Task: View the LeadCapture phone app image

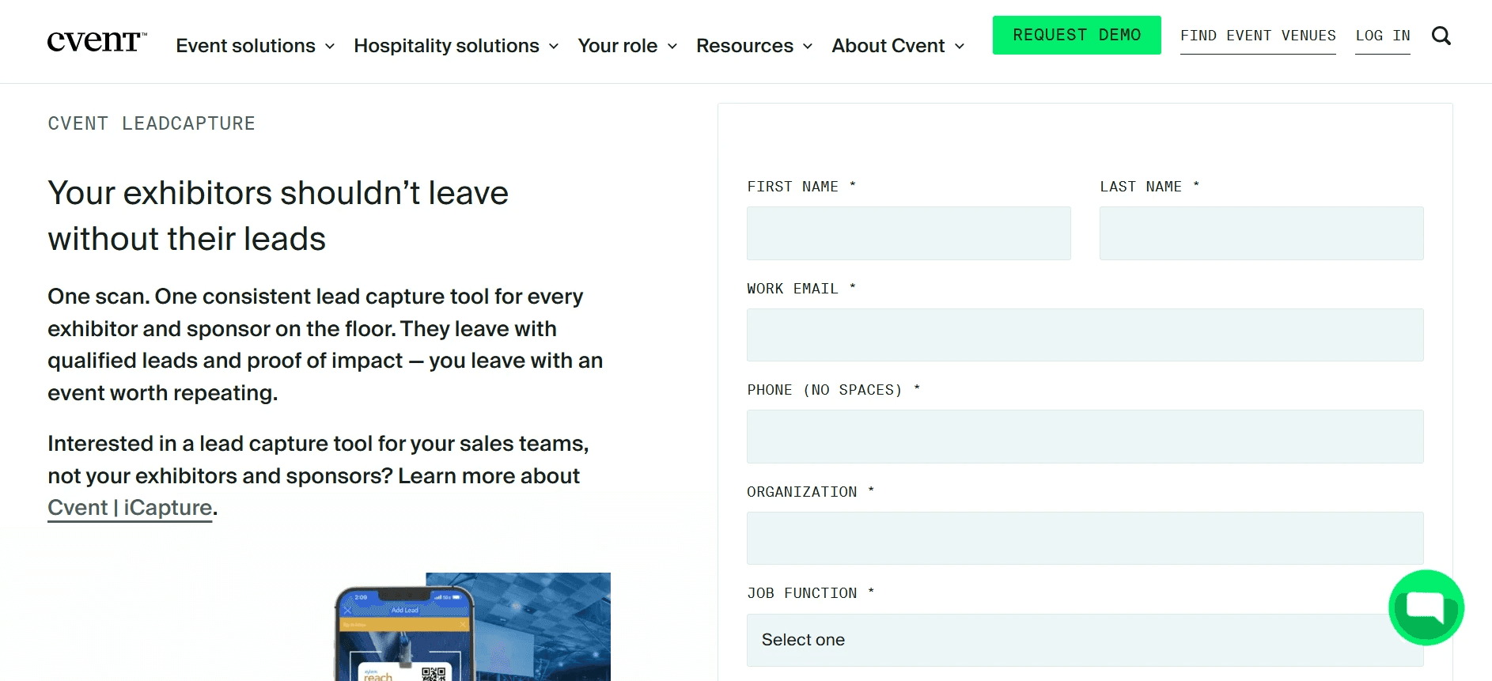Action: [x=472, y=626]
